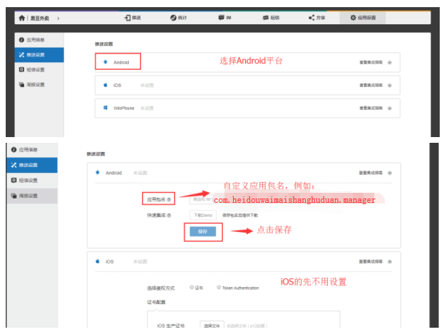Click 应用信息 info icon in upper screenshot sidebar

click(21, 40)
